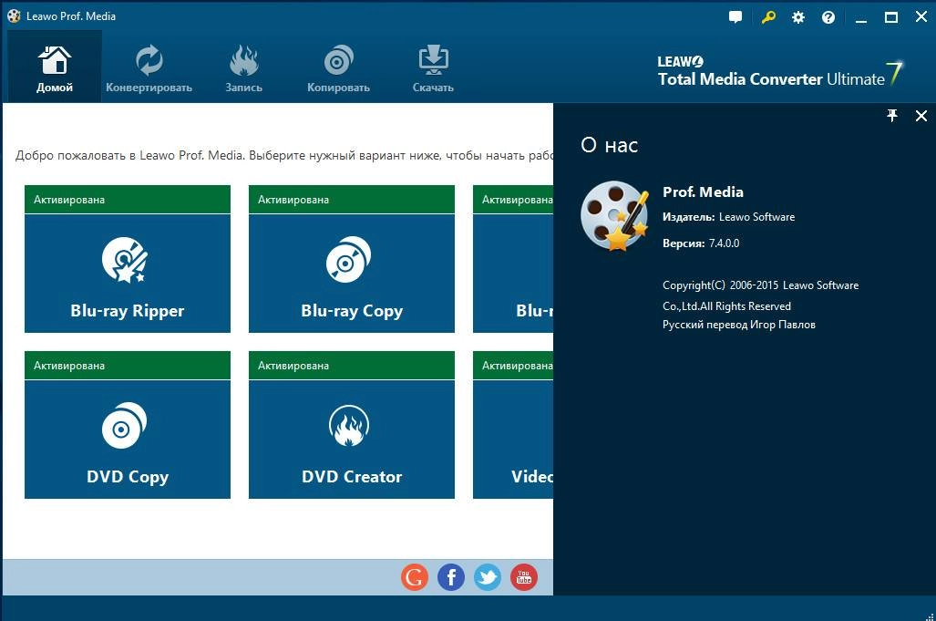Close the О нас side panel
The width and height of the screenshot is (936, 621).
point(921,116)
